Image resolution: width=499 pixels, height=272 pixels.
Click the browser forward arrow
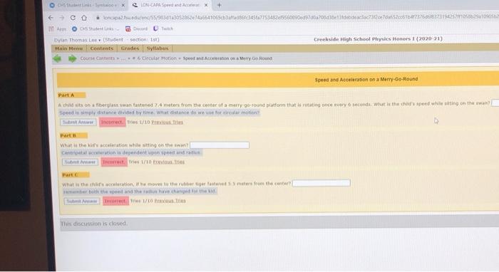click(x=62, y=18)
